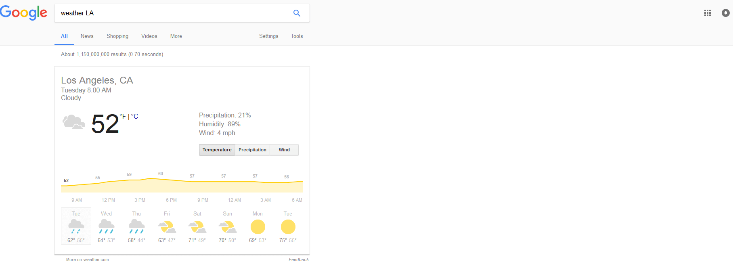Open the More on weather.com link
Screen dimensions: 733x270
pyautogui.click(x=88, y=260)
